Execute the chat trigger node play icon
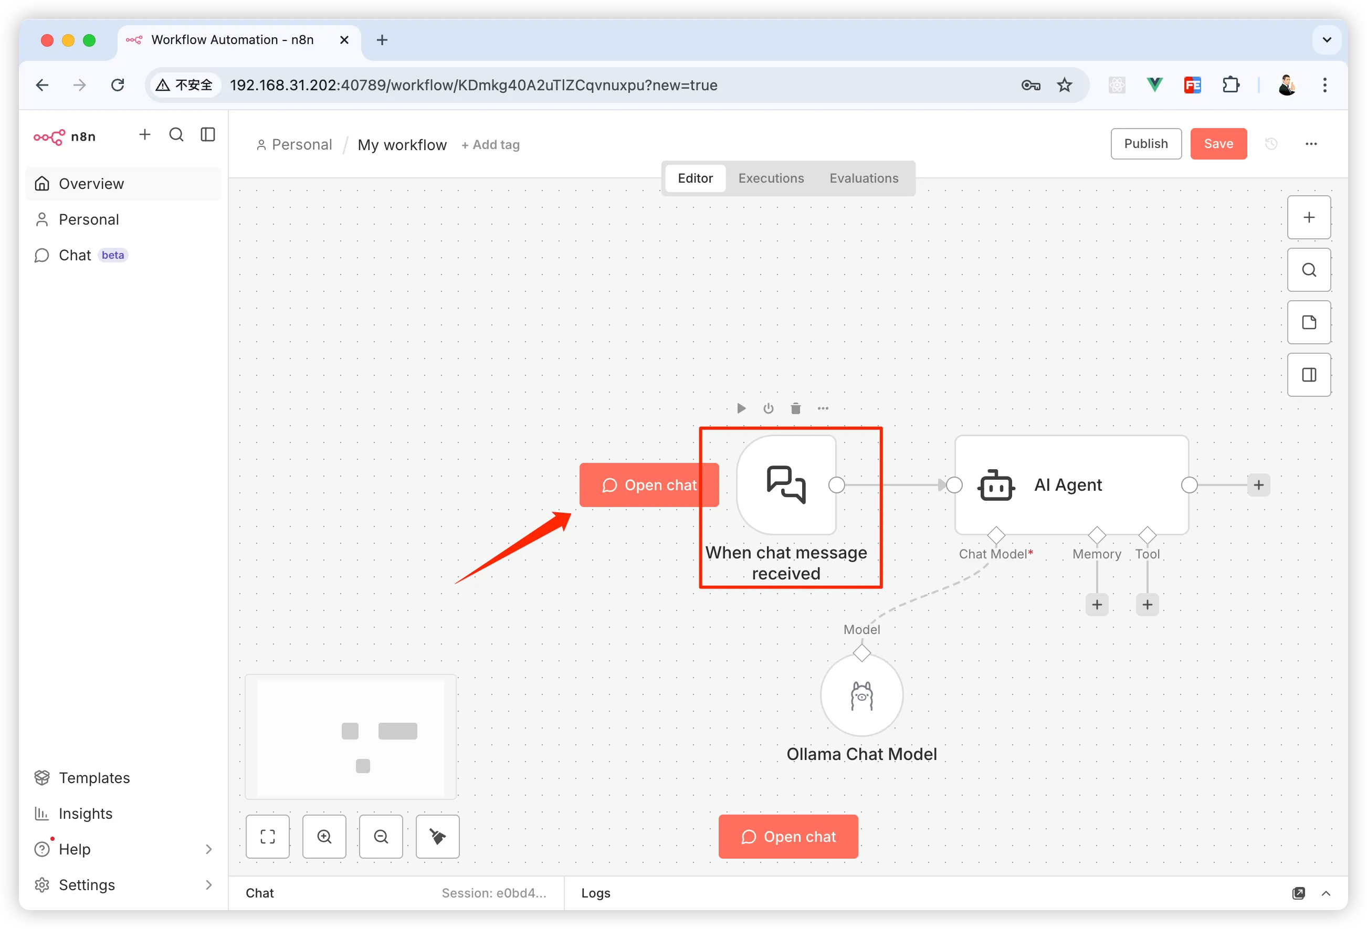1367x929 pixels. click(741, 408)
